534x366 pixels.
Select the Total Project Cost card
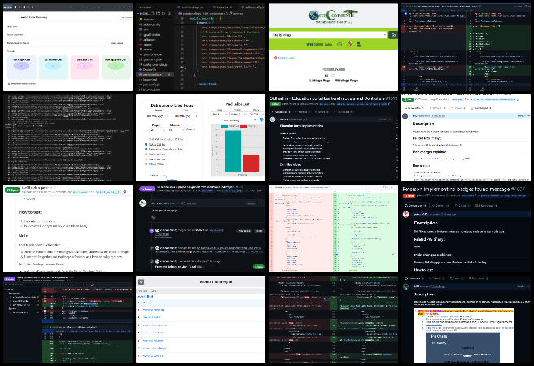[x=21, y=68]
